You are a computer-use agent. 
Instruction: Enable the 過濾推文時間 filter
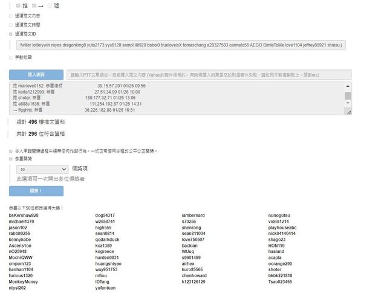pos(10,25)
